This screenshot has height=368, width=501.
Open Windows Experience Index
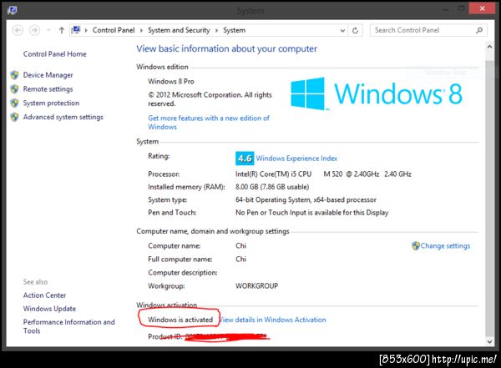(x=296, y=159)
